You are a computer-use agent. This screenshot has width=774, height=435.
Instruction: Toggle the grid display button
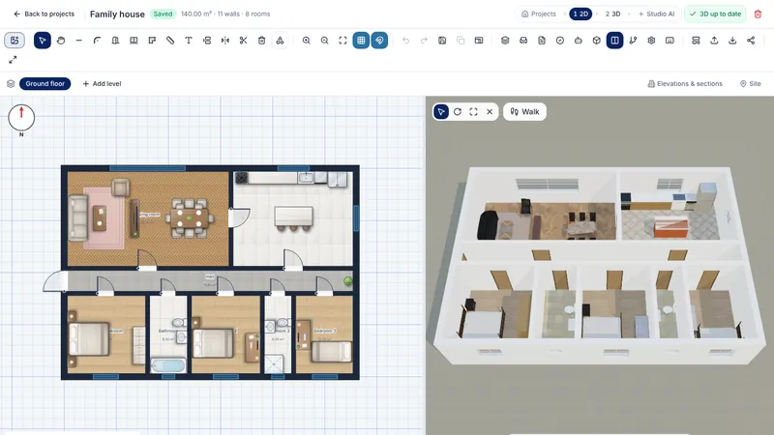pos(361,41)
